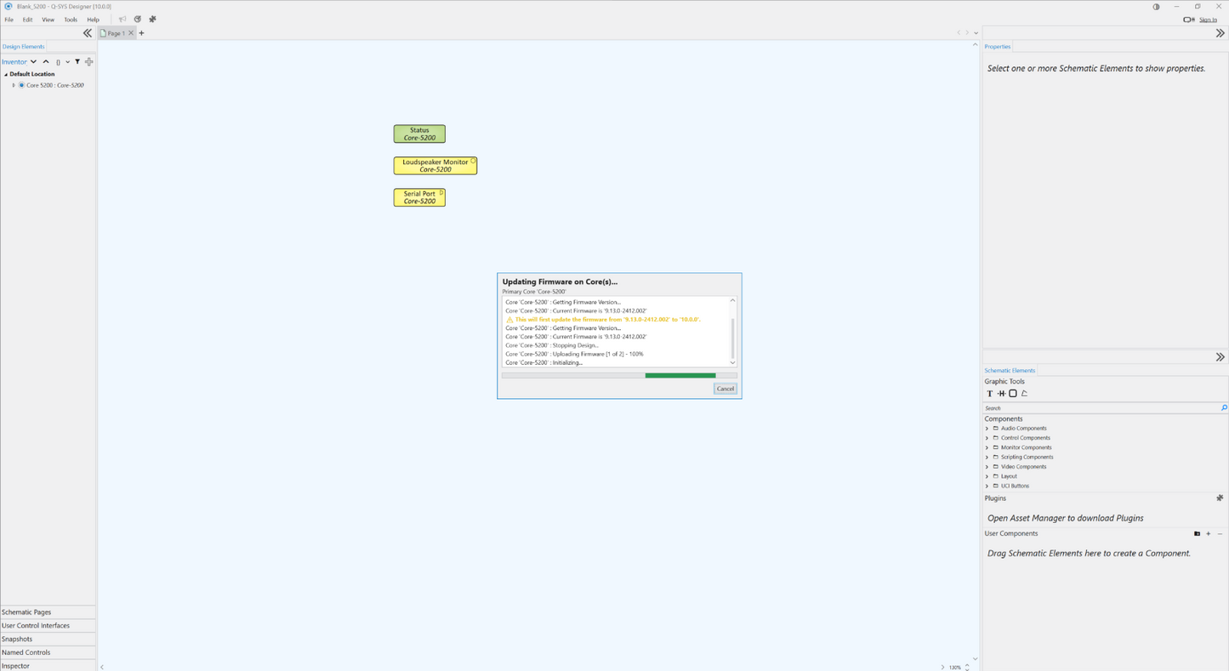Click the firmware update progress bar

pos(619,375)
